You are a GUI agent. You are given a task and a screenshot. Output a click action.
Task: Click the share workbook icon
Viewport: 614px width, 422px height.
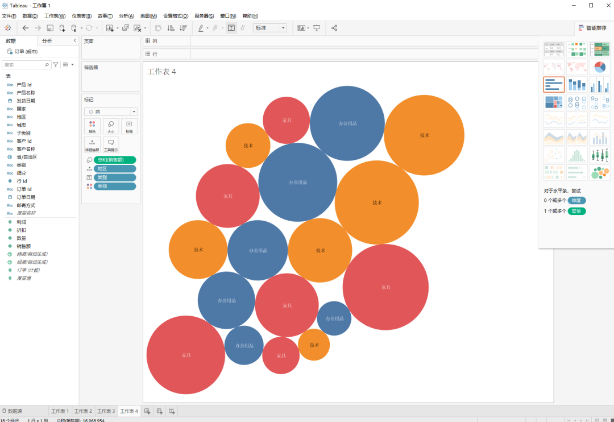coord(334,28)
